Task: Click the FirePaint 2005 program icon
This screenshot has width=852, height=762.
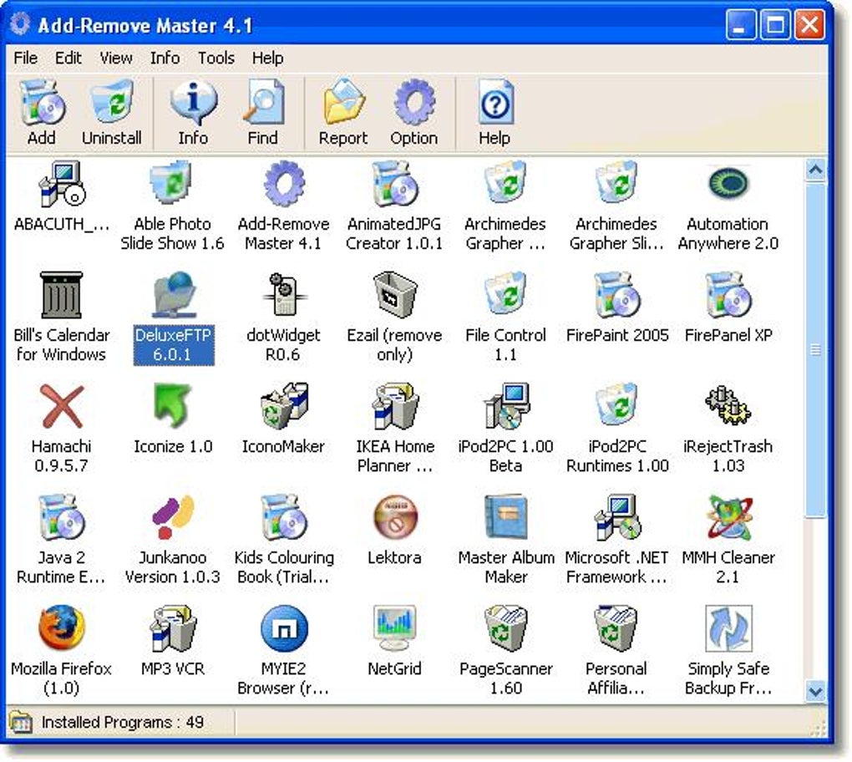Action: (x=616, y=294)
